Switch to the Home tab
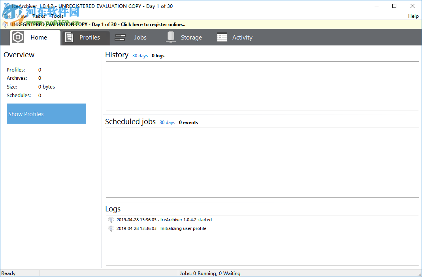Screen dimensions: 422x277 [x=35, y=38]
